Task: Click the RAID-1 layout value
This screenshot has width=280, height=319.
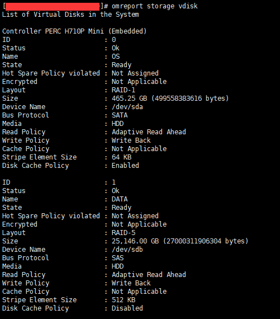Action: (x=124, y=90)
